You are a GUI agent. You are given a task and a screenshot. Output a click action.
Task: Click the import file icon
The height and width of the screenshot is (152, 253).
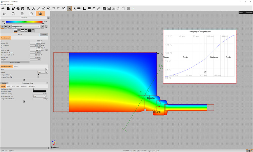pos(18,8)
